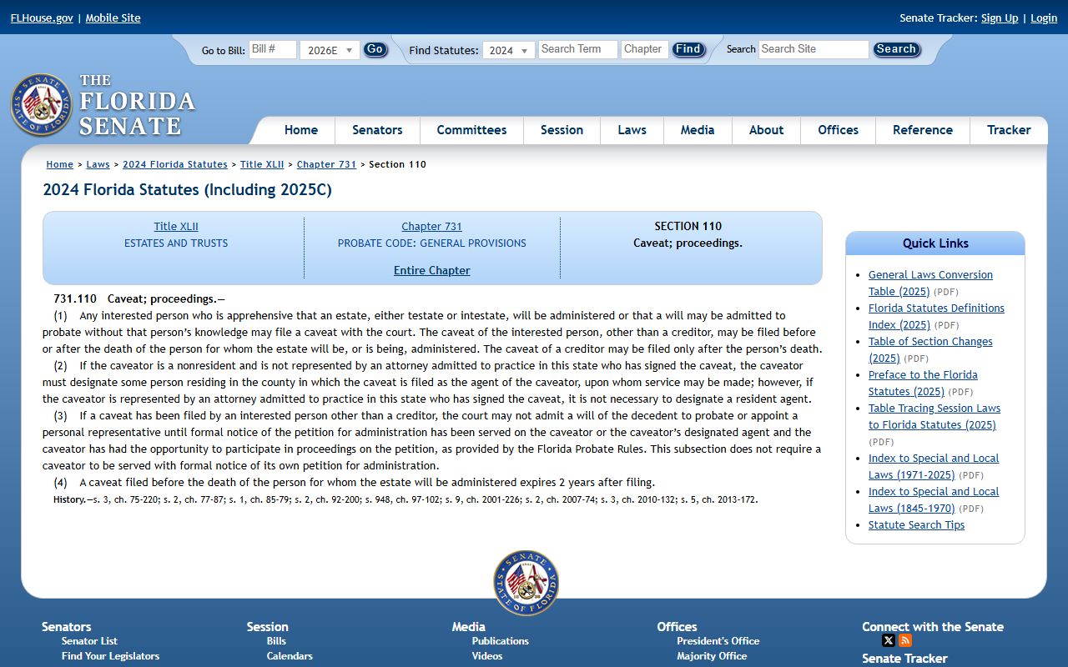1068x667 pixels.
Task: Open the Mobile Site link
Action: pos(113,18)
